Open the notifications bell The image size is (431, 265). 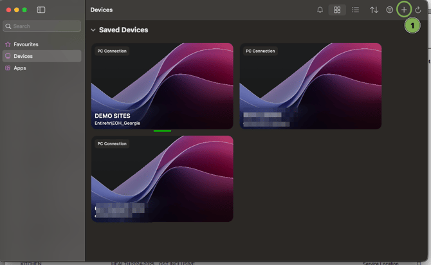point(320,10)
